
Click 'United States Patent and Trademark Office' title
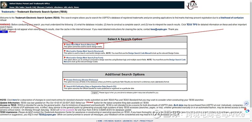pyautogui.click(x=30, y=3)
